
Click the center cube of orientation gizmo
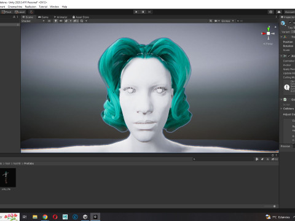pyautogui.click(x=269, y=33)
